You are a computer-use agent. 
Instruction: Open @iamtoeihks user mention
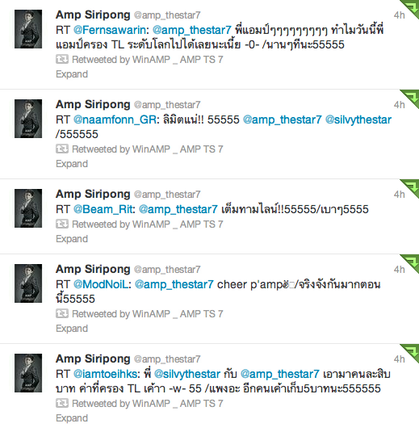[x=105, y=374]
